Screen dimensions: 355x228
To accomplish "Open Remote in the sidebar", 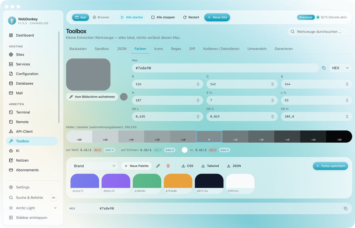I will point(32,122).
